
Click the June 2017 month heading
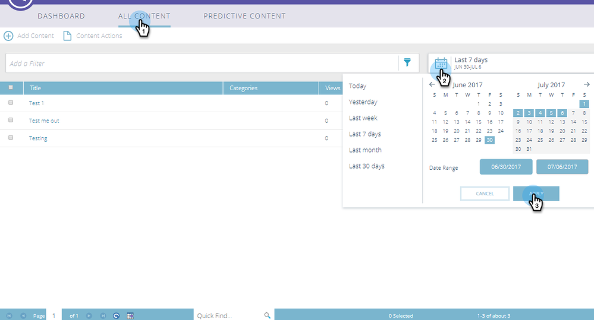(x=467, y=85)
